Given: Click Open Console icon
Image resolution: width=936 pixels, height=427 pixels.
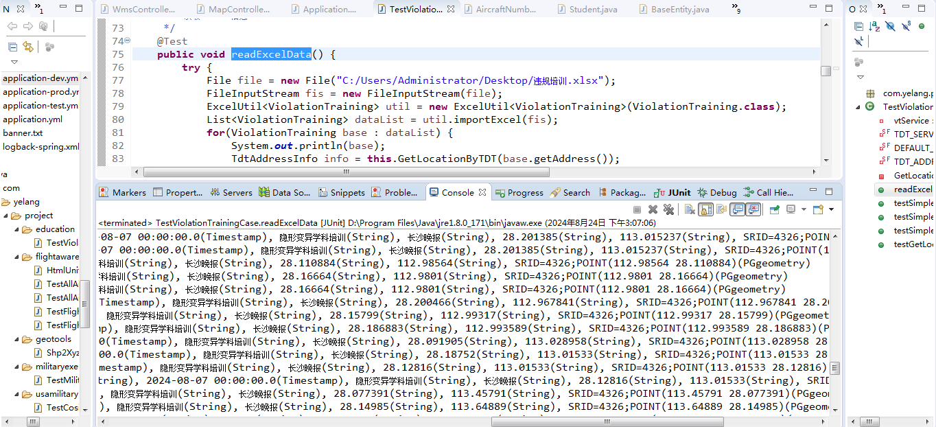Looking at the screenshot, I should coord(818,209).
